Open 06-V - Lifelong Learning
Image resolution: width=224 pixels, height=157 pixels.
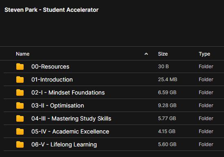tap(64, 144)
